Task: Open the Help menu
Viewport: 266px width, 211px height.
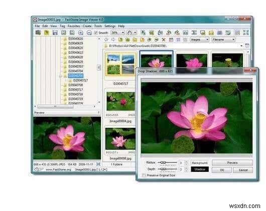Action: click(121, 26)
